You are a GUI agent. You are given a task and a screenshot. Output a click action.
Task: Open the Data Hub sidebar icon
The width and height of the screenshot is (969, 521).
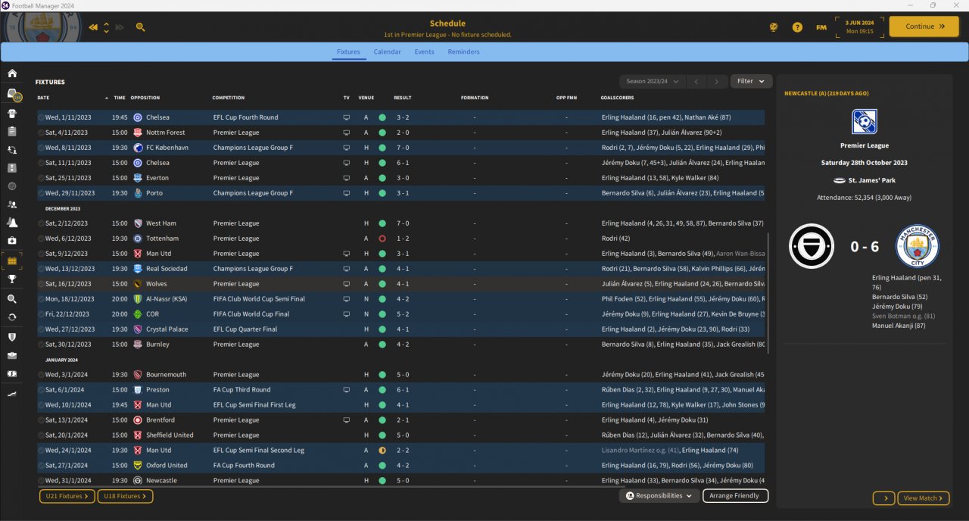tap(12, 186)
